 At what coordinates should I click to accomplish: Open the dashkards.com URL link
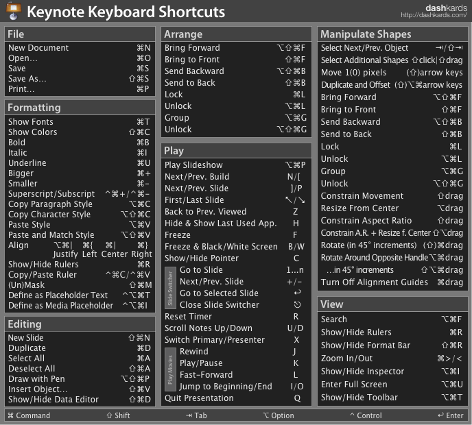434,15
